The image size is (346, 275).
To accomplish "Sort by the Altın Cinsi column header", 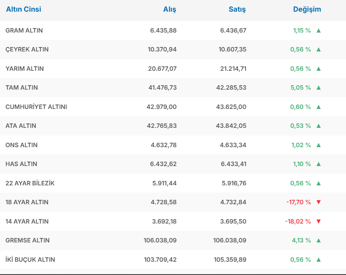I will tap(23, 9).
